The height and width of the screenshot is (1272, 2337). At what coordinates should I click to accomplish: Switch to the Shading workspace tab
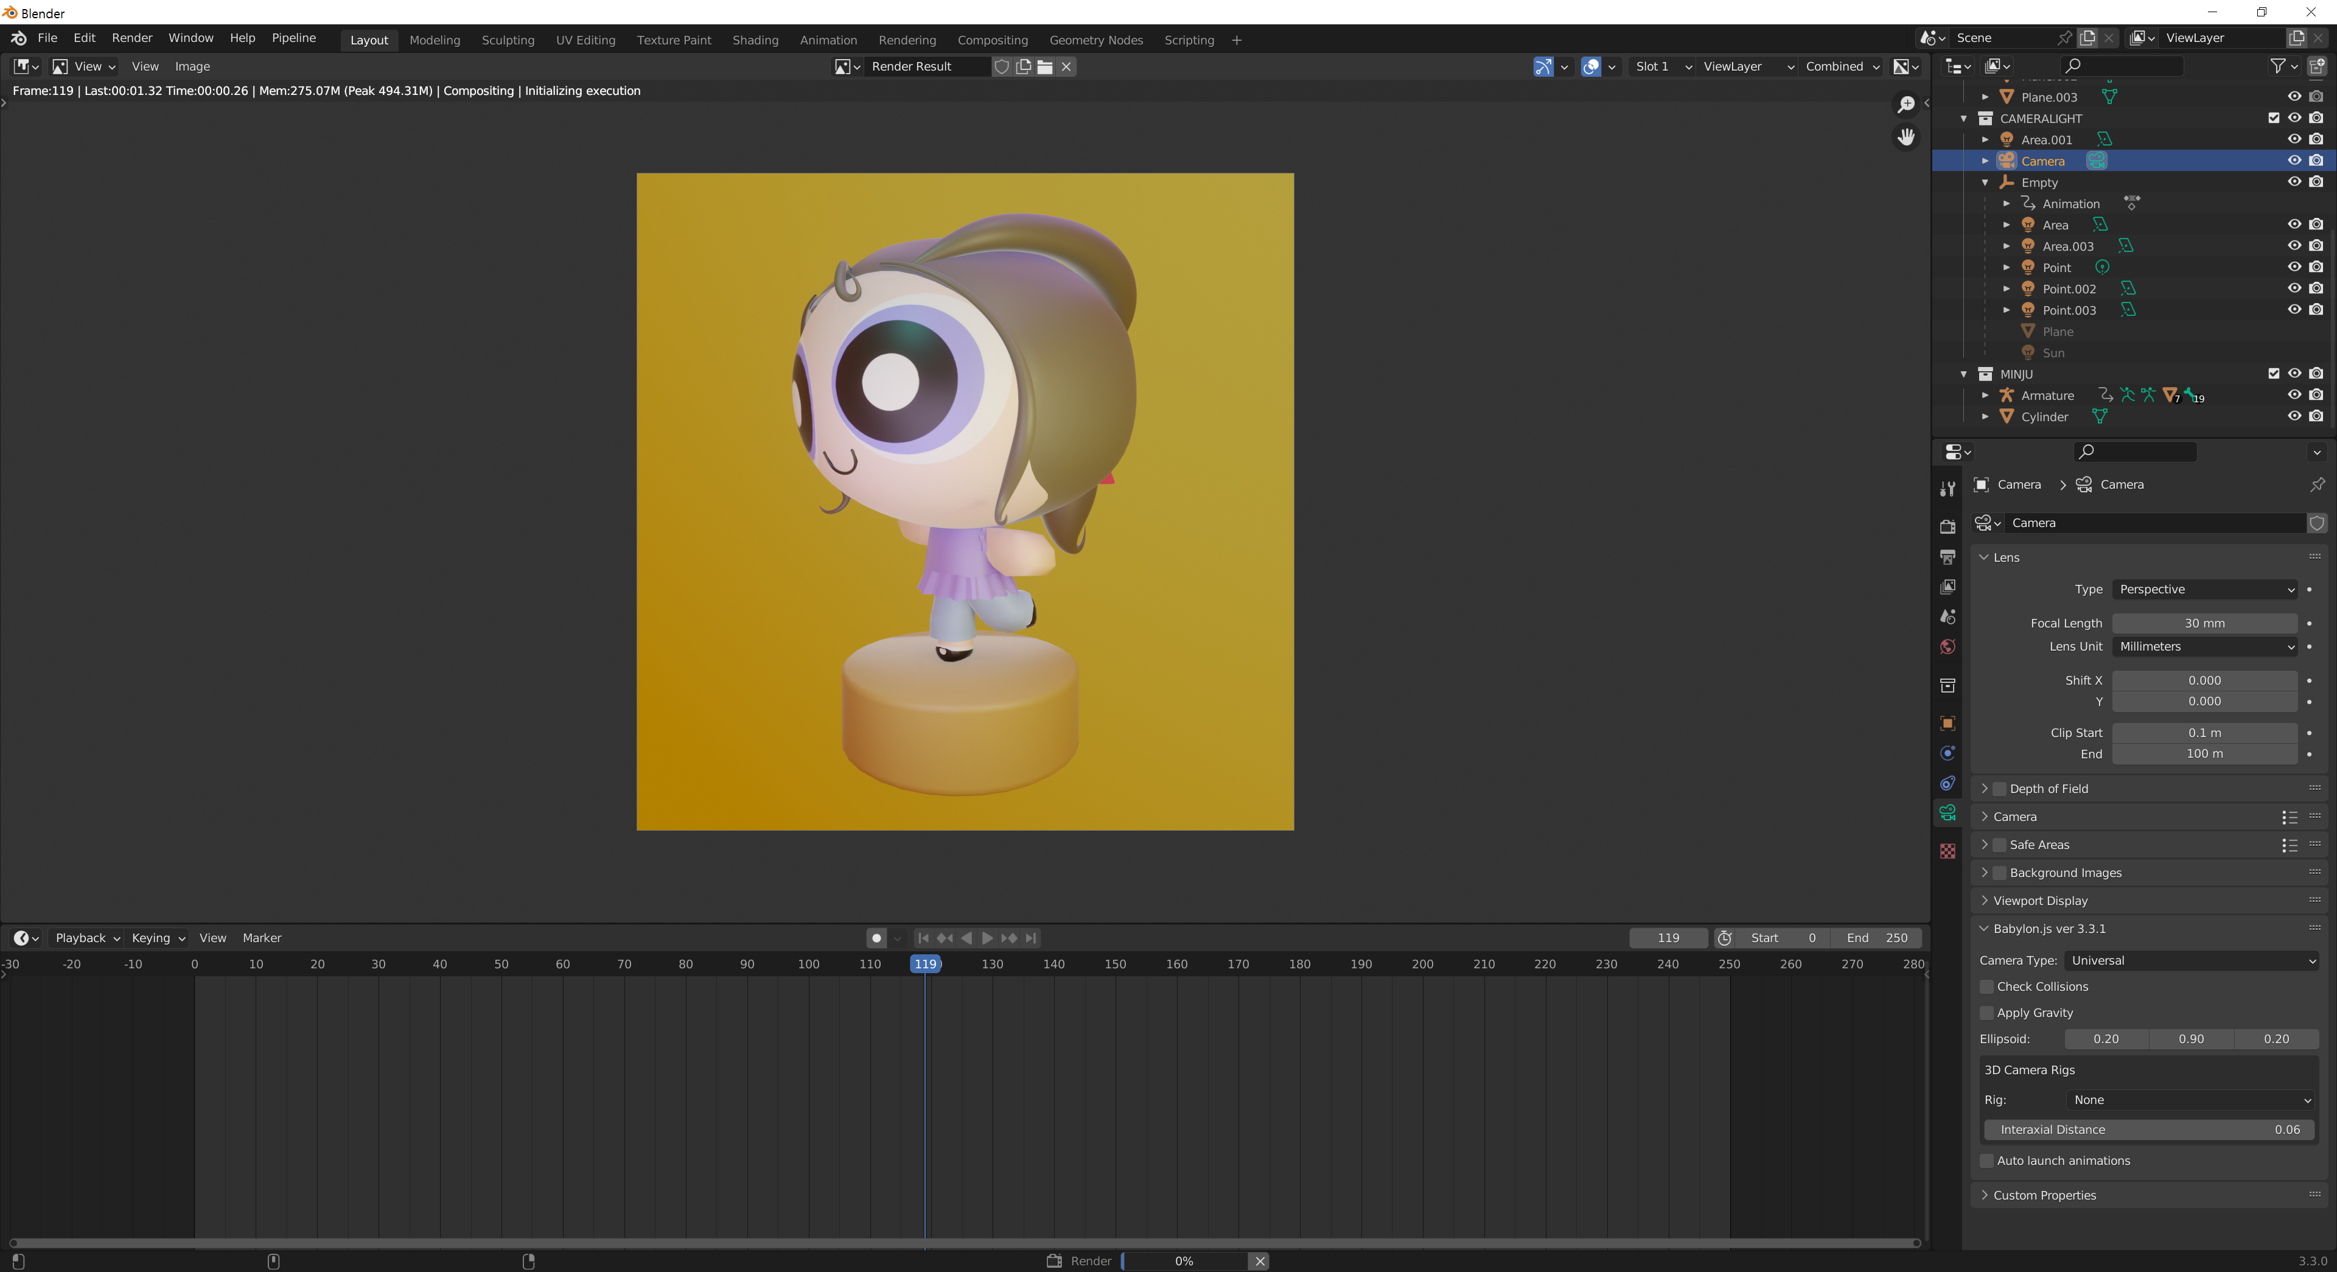point(755,40)
